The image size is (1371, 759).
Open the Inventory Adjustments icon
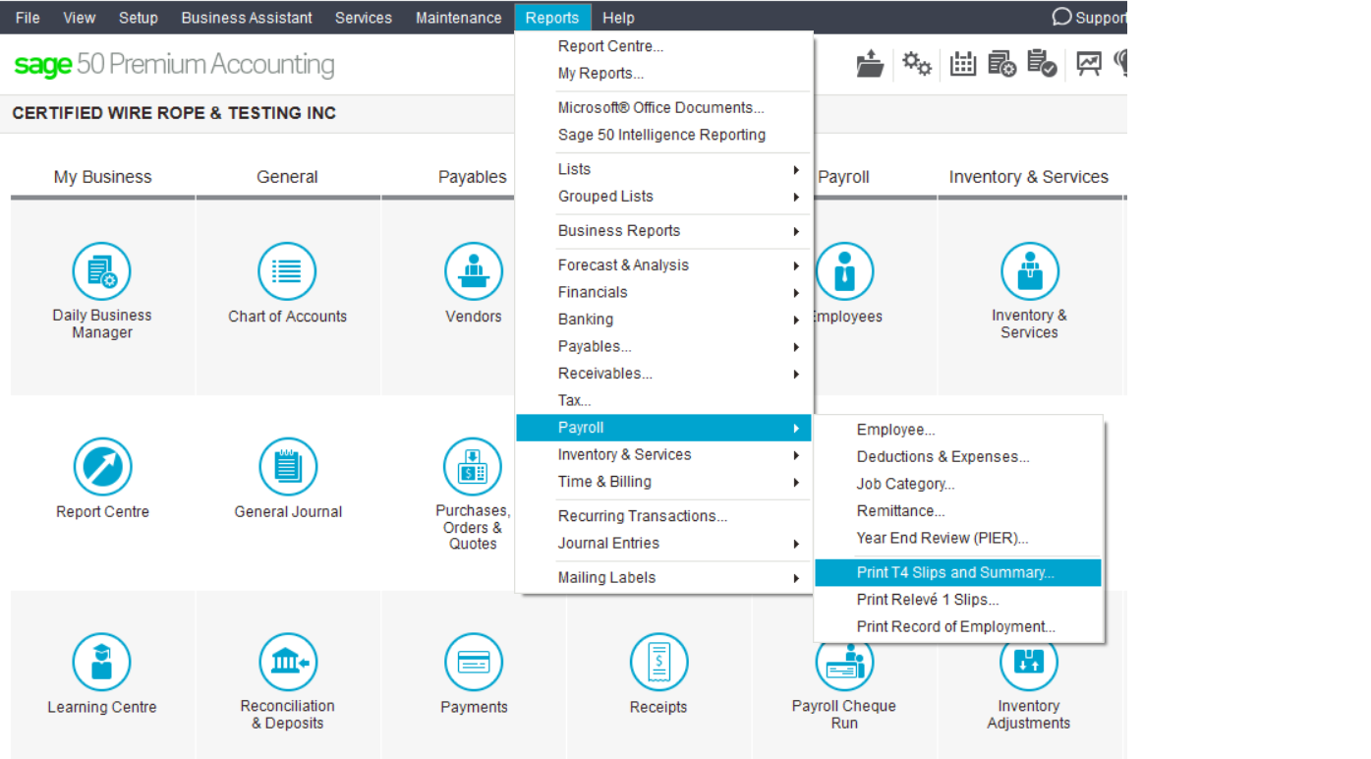click(1029, 666)
